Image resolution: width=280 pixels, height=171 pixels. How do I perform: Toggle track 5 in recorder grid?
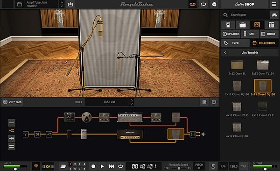pos(70,169)
